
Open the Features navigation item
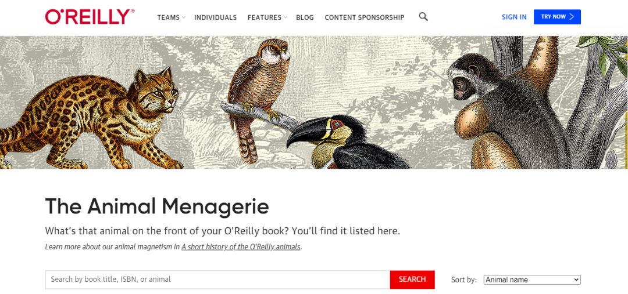(265, 17)
